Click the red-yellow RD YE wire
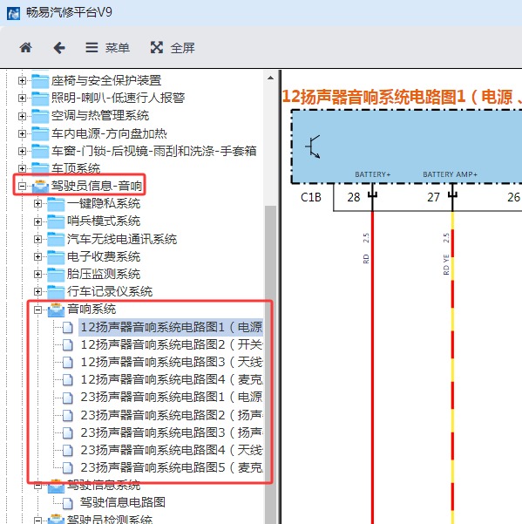The image size is (522, 524). pyautogui.click(x=452, y=368)
